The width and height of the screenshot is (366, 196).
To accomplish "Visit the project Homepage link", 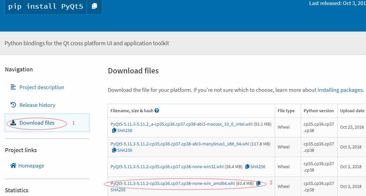I will pyautogui.click(x=31, y=166).
